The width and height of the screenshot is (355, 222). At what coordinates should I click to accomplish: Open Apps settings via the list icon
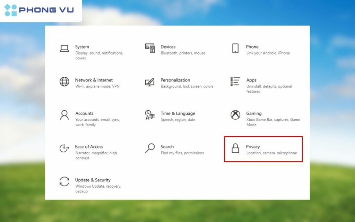(x=235, y=81)
